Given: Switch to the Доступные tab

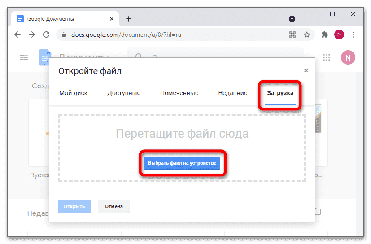Looking at the screenshot, I should click(124, 93).
